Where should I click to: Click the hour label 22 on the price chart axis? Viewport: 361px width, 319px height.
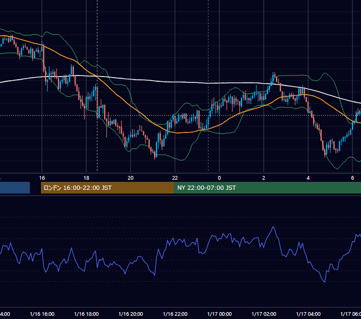175,178
